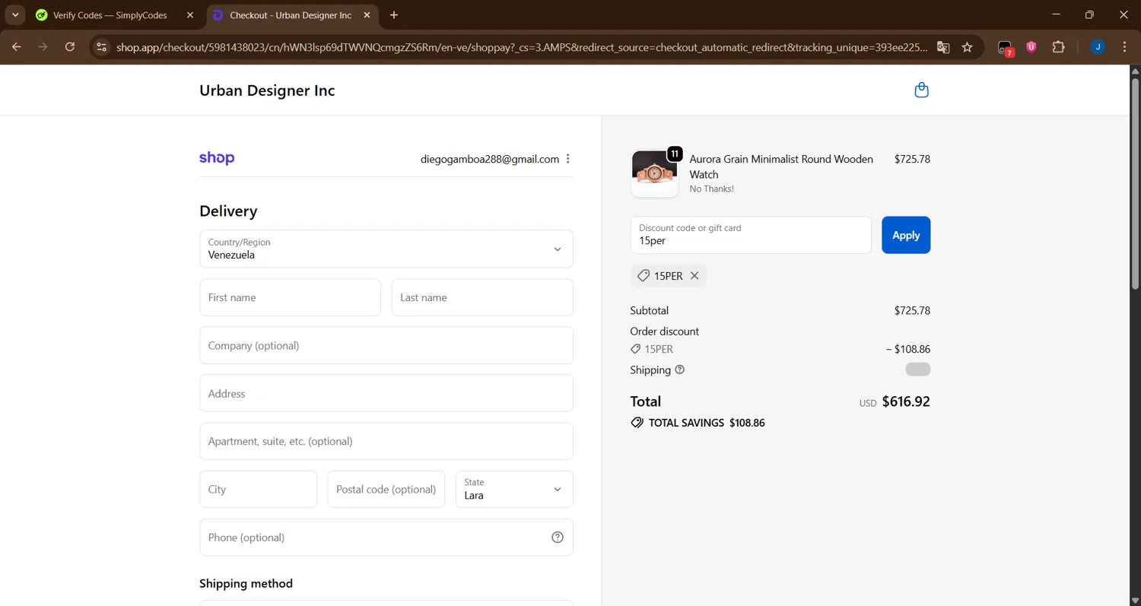
Task: Click the Delivery heading
Action: tap(228, 211)
